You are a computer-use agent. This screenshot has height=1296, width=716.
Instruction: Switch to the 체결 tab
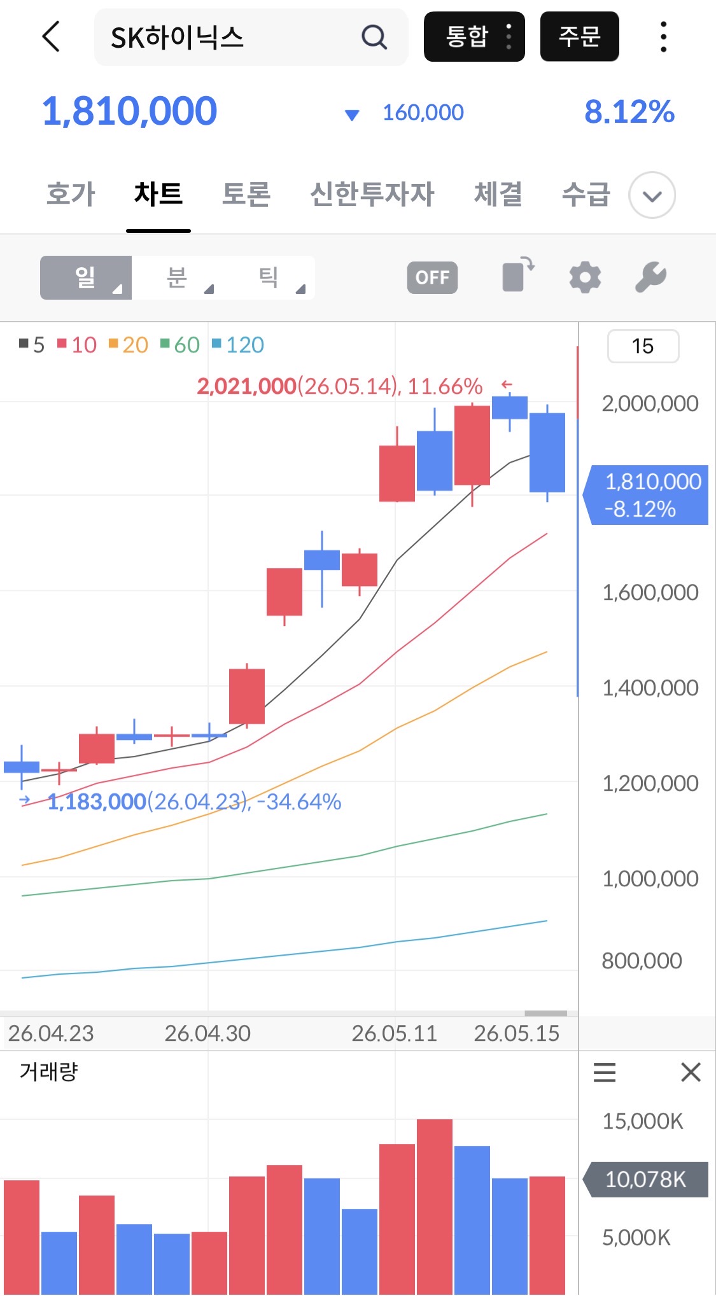pos(498,194)
